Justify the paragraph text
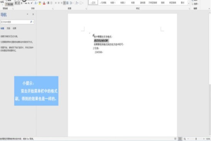The width and height of the screenshot is (211, 141). [64, 3]
